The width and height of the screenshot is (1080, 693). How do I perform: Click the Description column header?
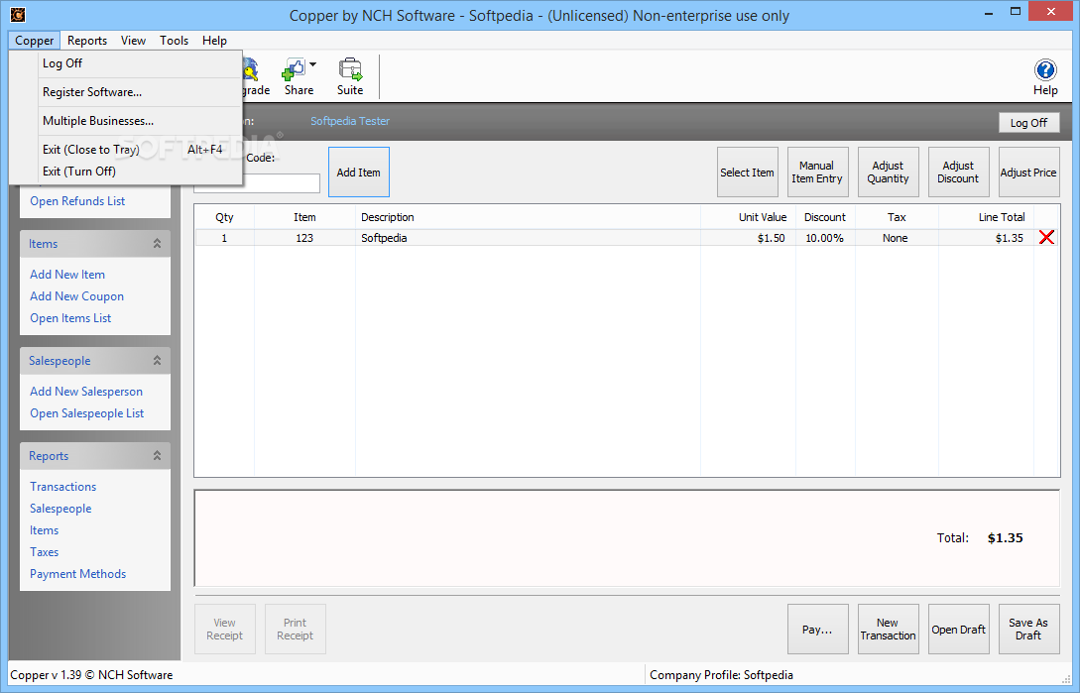click(528, 217)
